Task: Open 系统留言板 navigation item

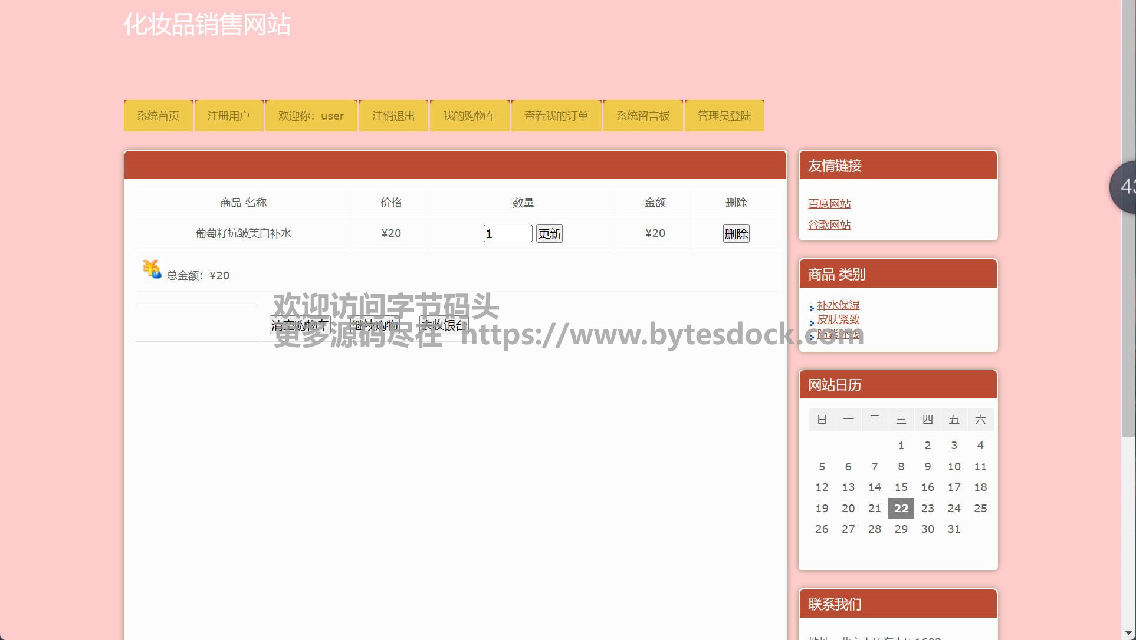Action: [643, 116]
